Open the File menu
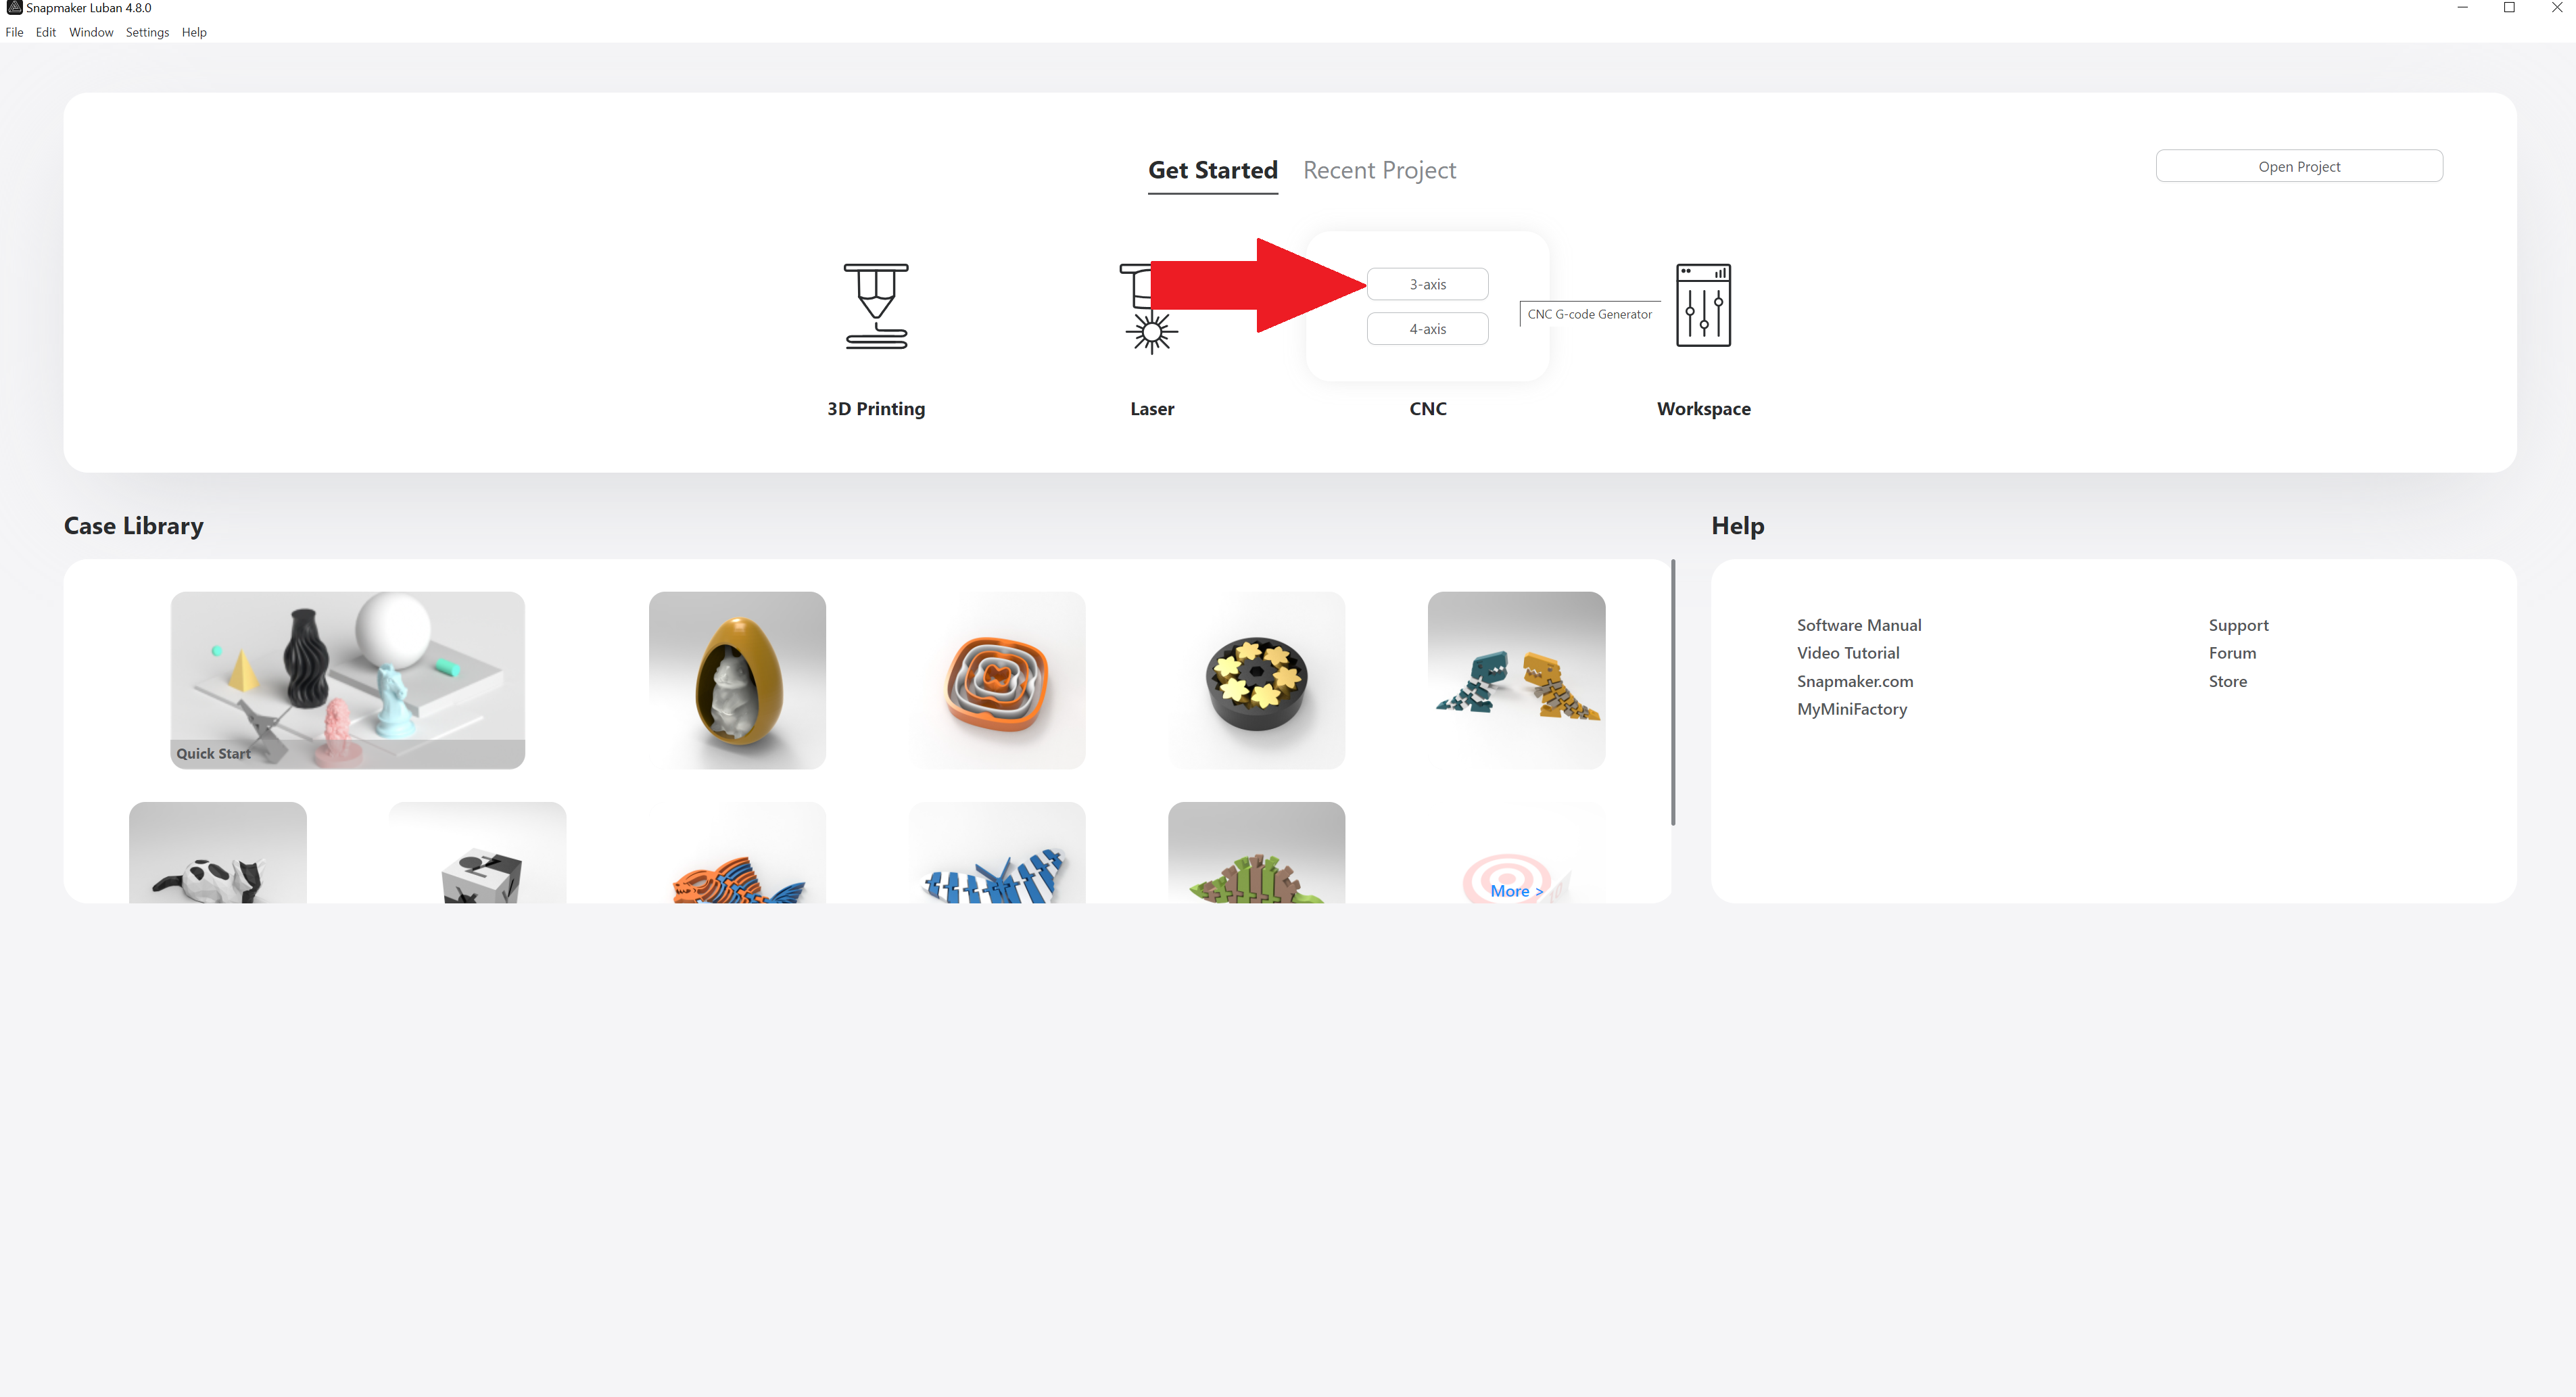Viewport: 2576px width, 1397px height. pyautogui.click(x=14, y=32)
